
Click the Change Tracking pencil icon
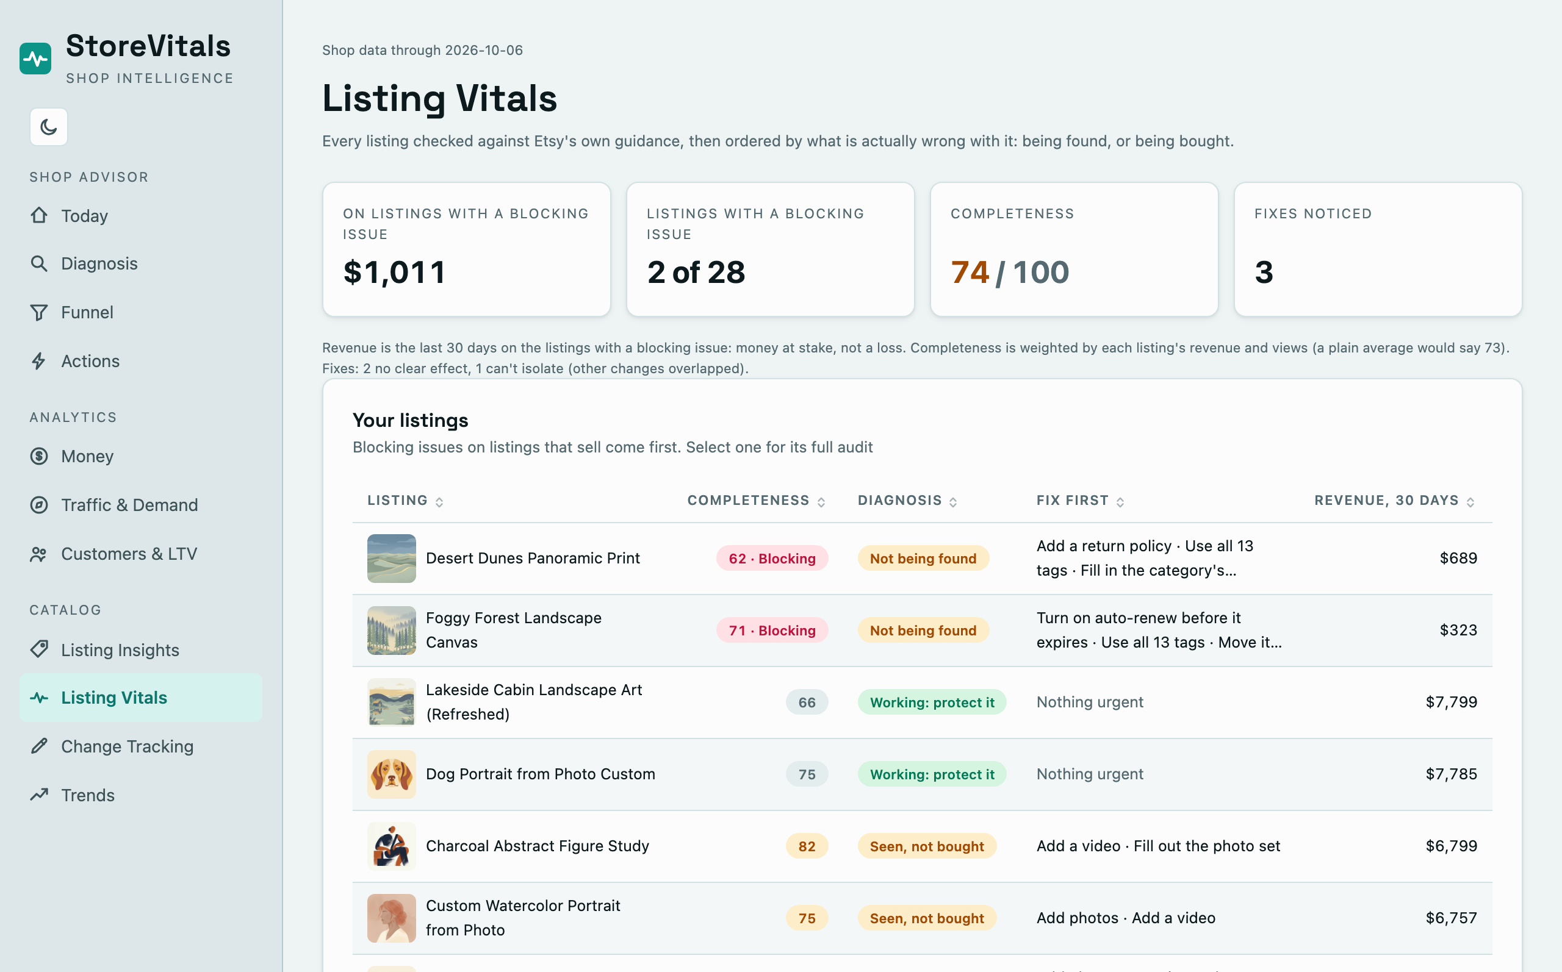click(x=39, y=746)
